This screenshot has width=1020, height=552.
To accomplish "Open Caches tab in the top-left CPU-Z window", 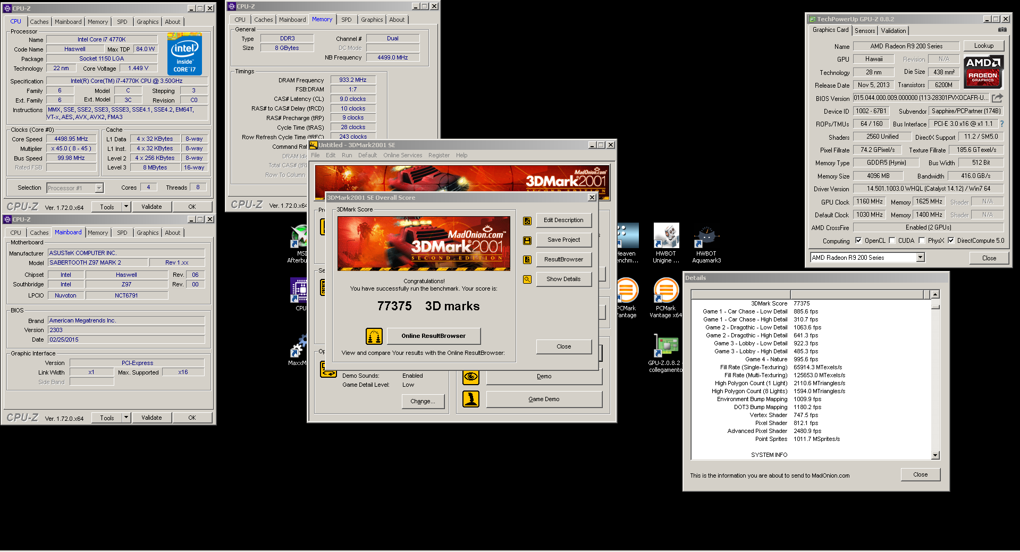I will pyautogui.click(x=39, y=22).
